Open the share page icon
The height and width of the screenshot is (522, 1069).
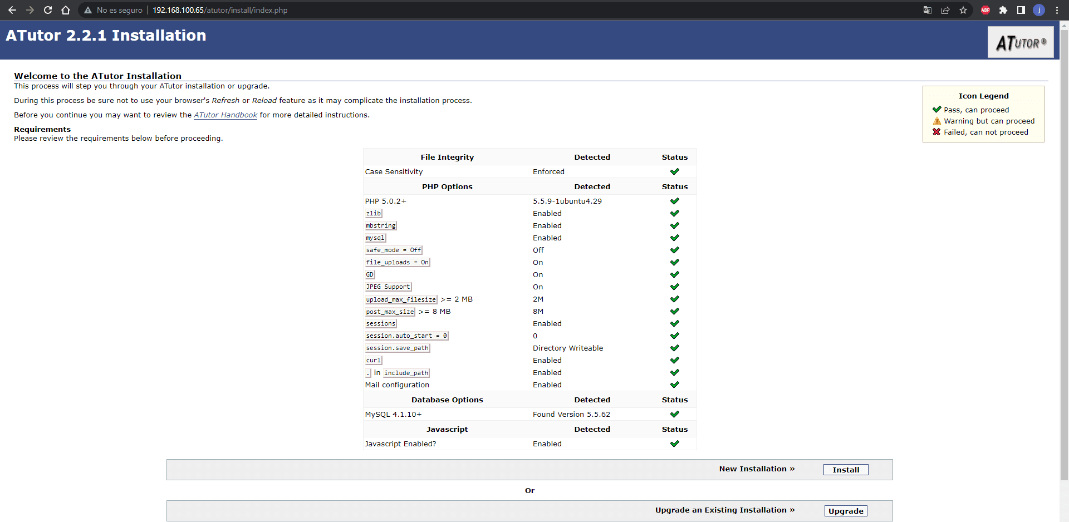(x=945, y=10)
